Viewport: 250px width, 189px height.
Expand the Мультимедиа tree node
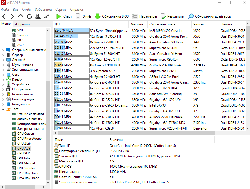click(3, 65)
